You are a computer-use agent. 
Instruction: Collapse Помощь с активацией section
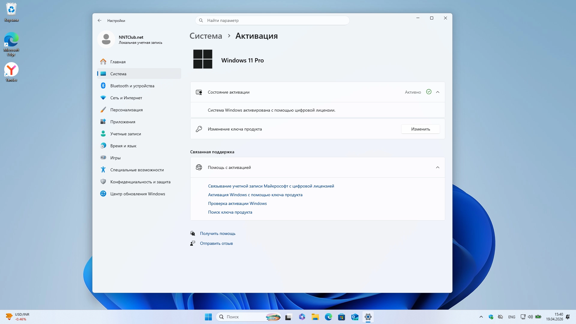[x=438, y=167]
